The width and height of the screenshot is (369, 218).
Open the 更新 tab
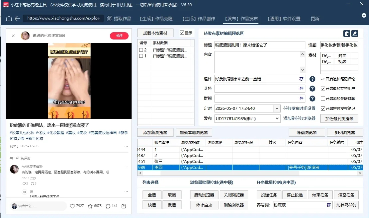(x=315, y=19)
